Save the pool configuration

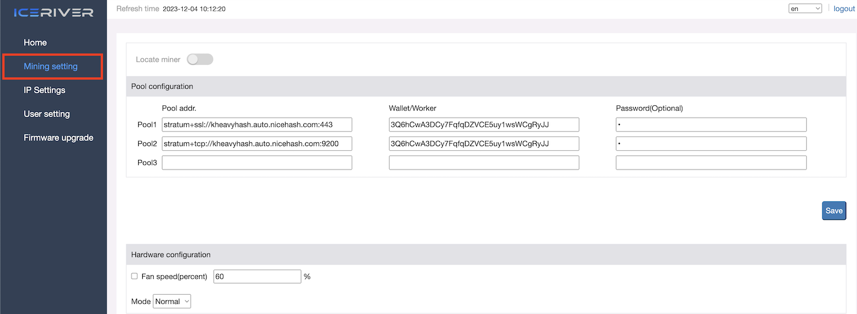click(834, 210)
